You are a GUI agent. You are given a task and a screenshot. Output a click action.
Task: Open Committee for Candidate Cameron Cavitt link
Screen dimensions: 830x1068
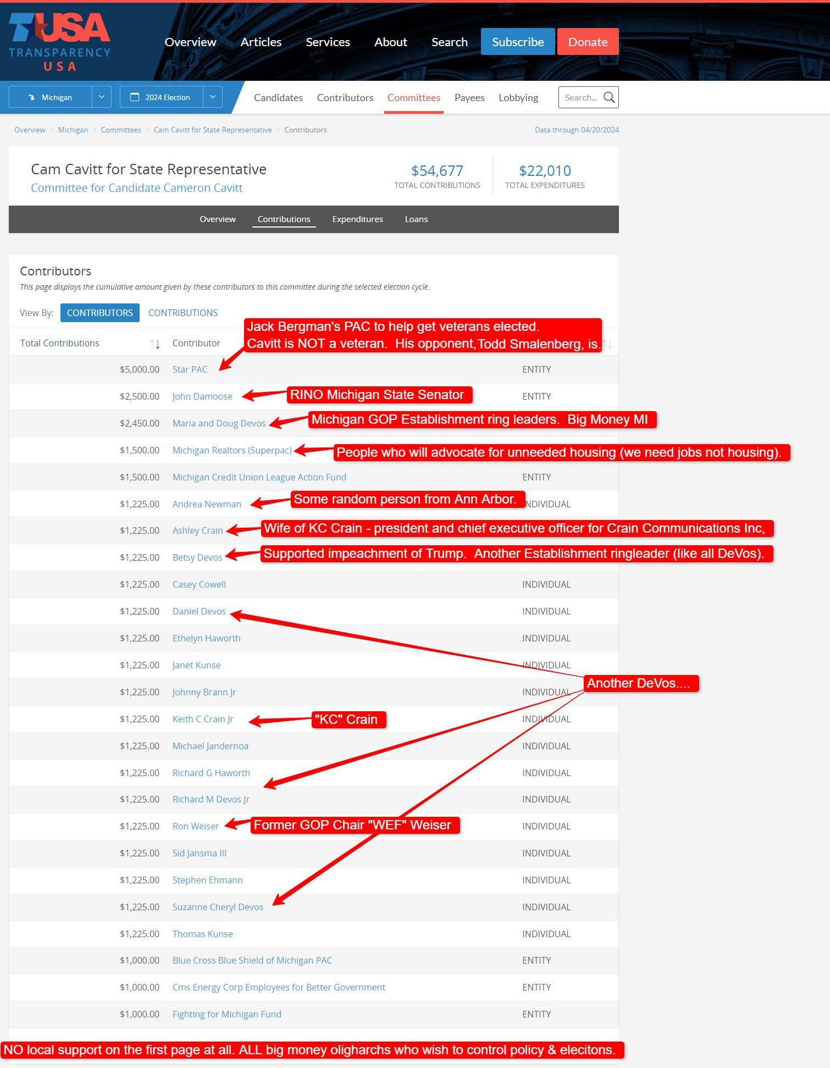[136, 188]
